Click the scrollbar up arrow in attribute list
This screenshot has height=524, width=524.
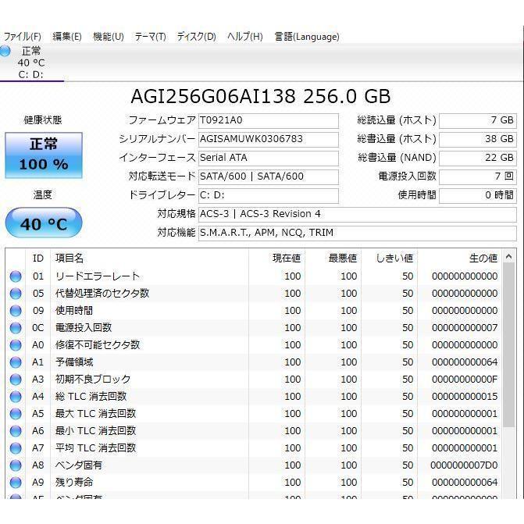coord(509,257)
